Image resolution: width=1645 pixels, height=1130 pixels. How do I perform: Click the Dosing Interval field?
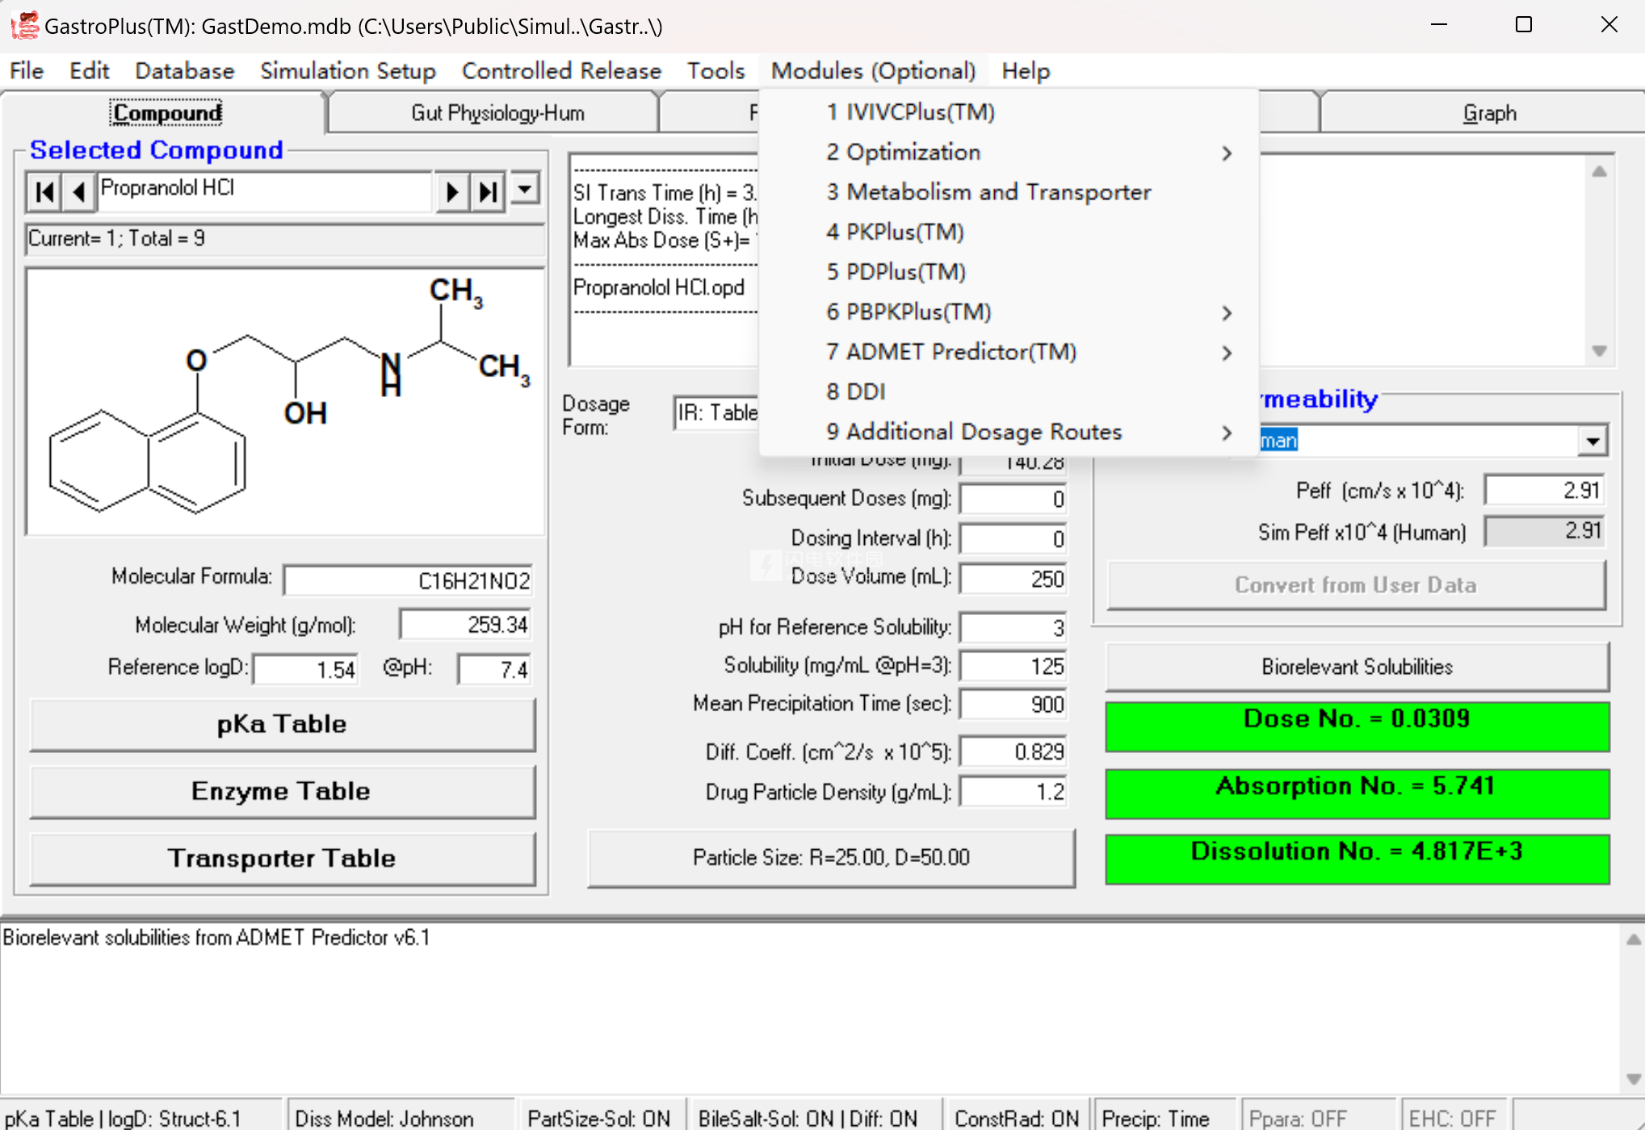point(1013,538)
